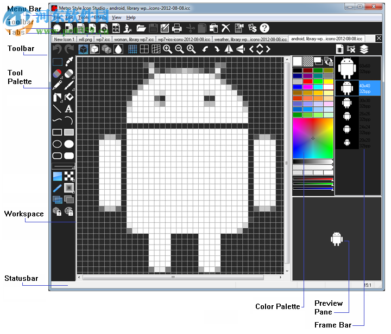
Task: Select the outlined Rectangle tool
Action: [x=58, y=132]
